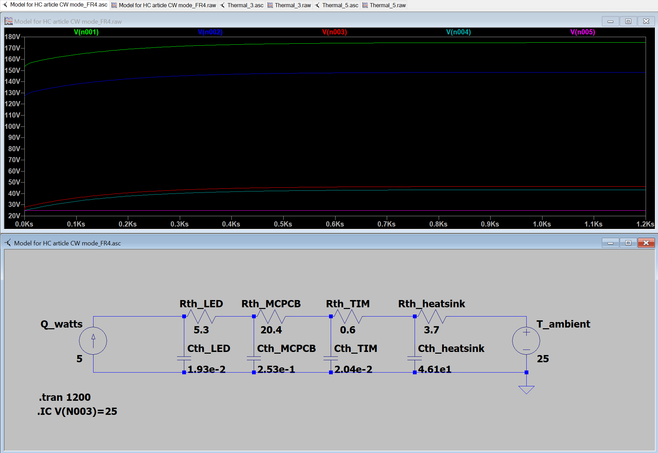Click the Cth_MCPCB capacitor symbol

coord(254,358)
